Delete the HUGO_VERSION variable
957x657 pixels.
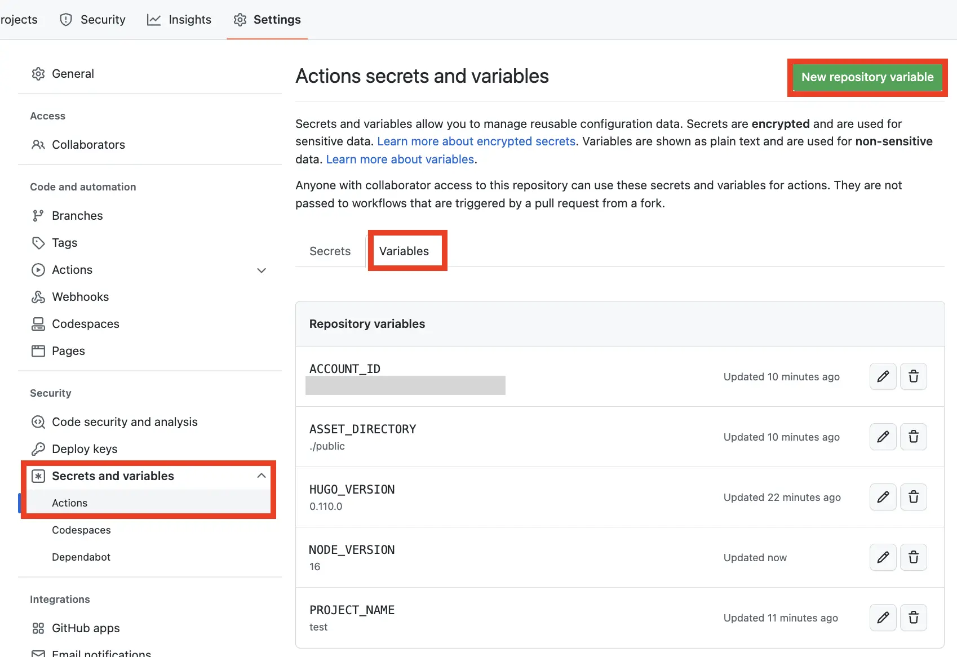(x=914, y=497)
